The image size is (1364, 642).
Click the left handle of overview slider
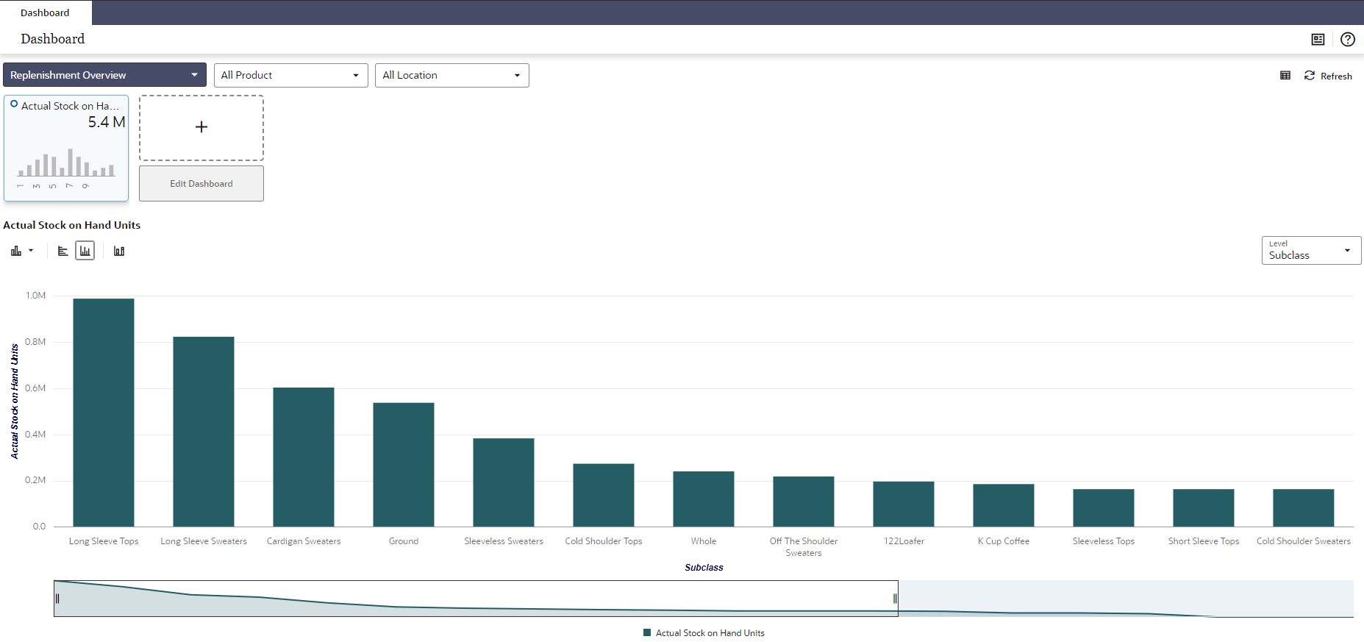pos(57,599)
